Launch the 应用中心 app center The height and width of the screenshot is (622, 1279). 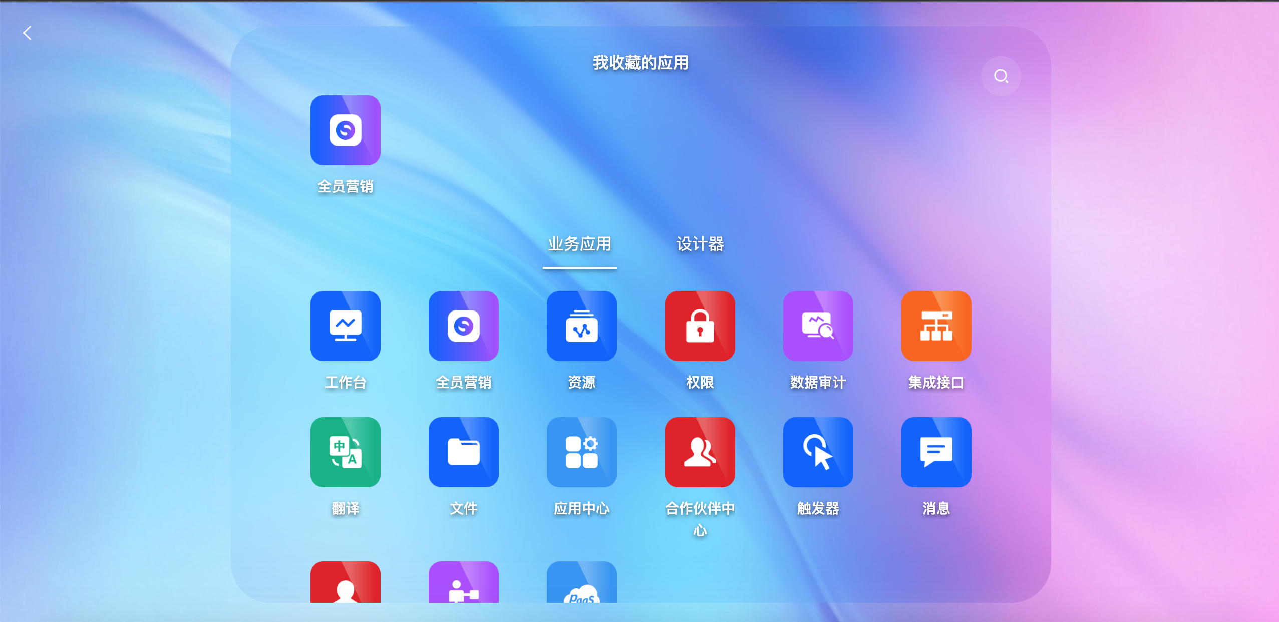coord(581,452)
